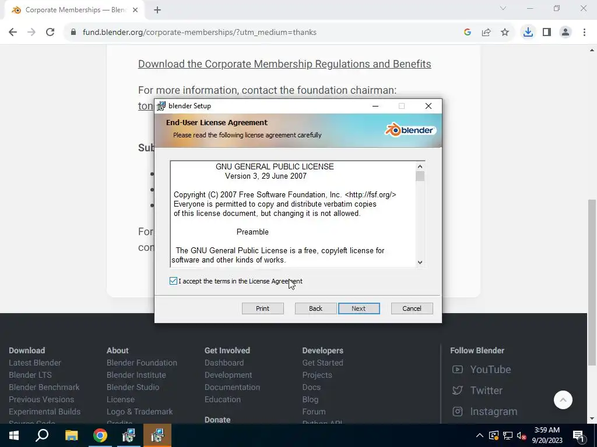Open Experimental Builds footer link
This screenshot has width=597, height=447.
click(44, 411)
